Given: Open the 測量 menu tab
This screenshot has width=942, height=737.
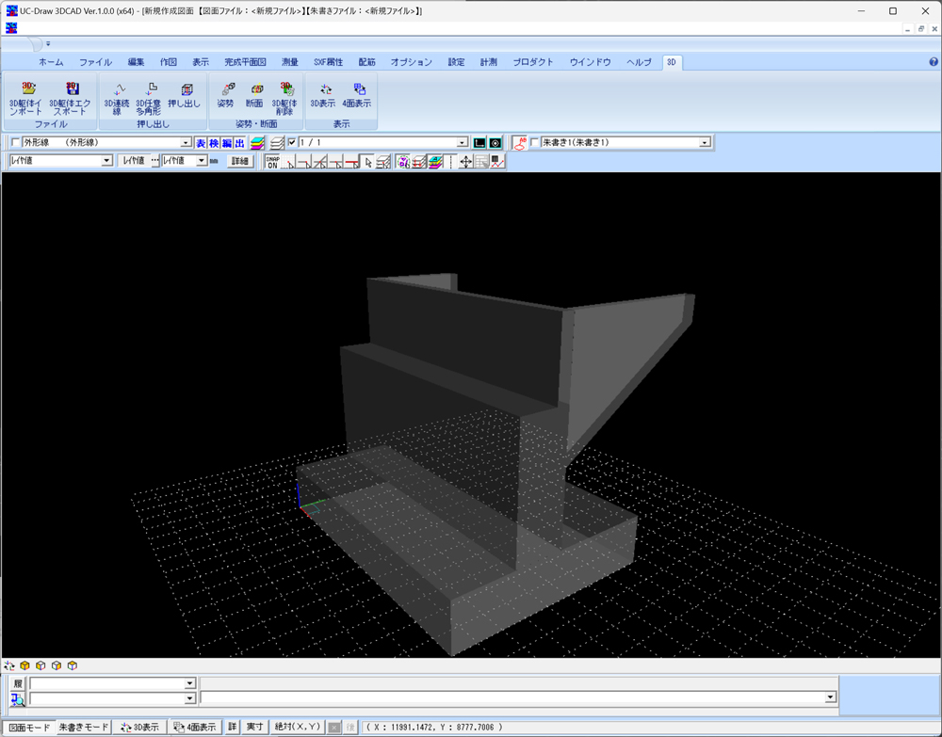Looking at the screenshot, I should [289, 62].
